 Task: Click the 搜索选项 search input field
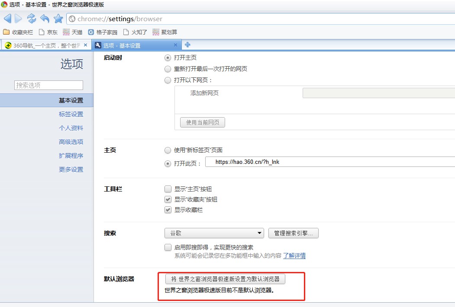pos(48,85)
